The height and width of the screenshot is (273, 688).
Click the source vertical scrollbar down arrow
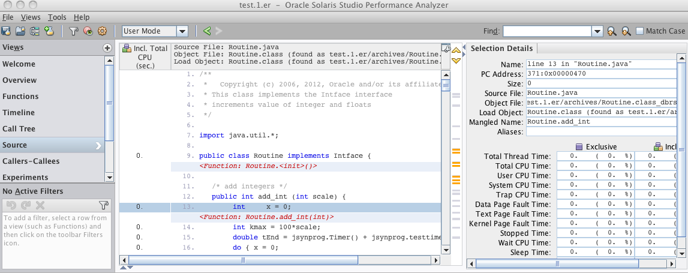point(446,250)
